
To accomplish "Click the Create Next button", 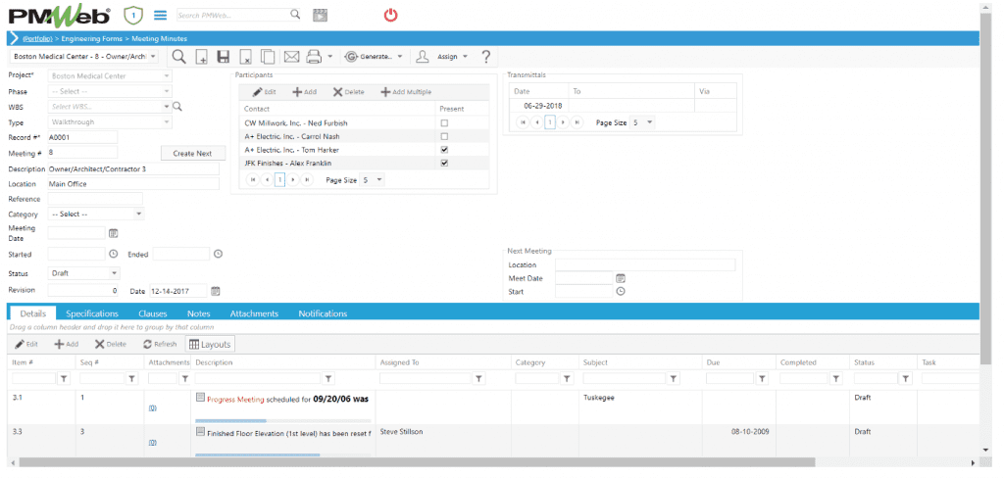I will point(193,154).
